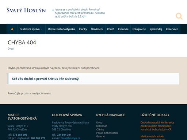The height and width of the screenshot is (140, 187).
Task: Go to the home icon in navigation
Action: pos(12,29)
